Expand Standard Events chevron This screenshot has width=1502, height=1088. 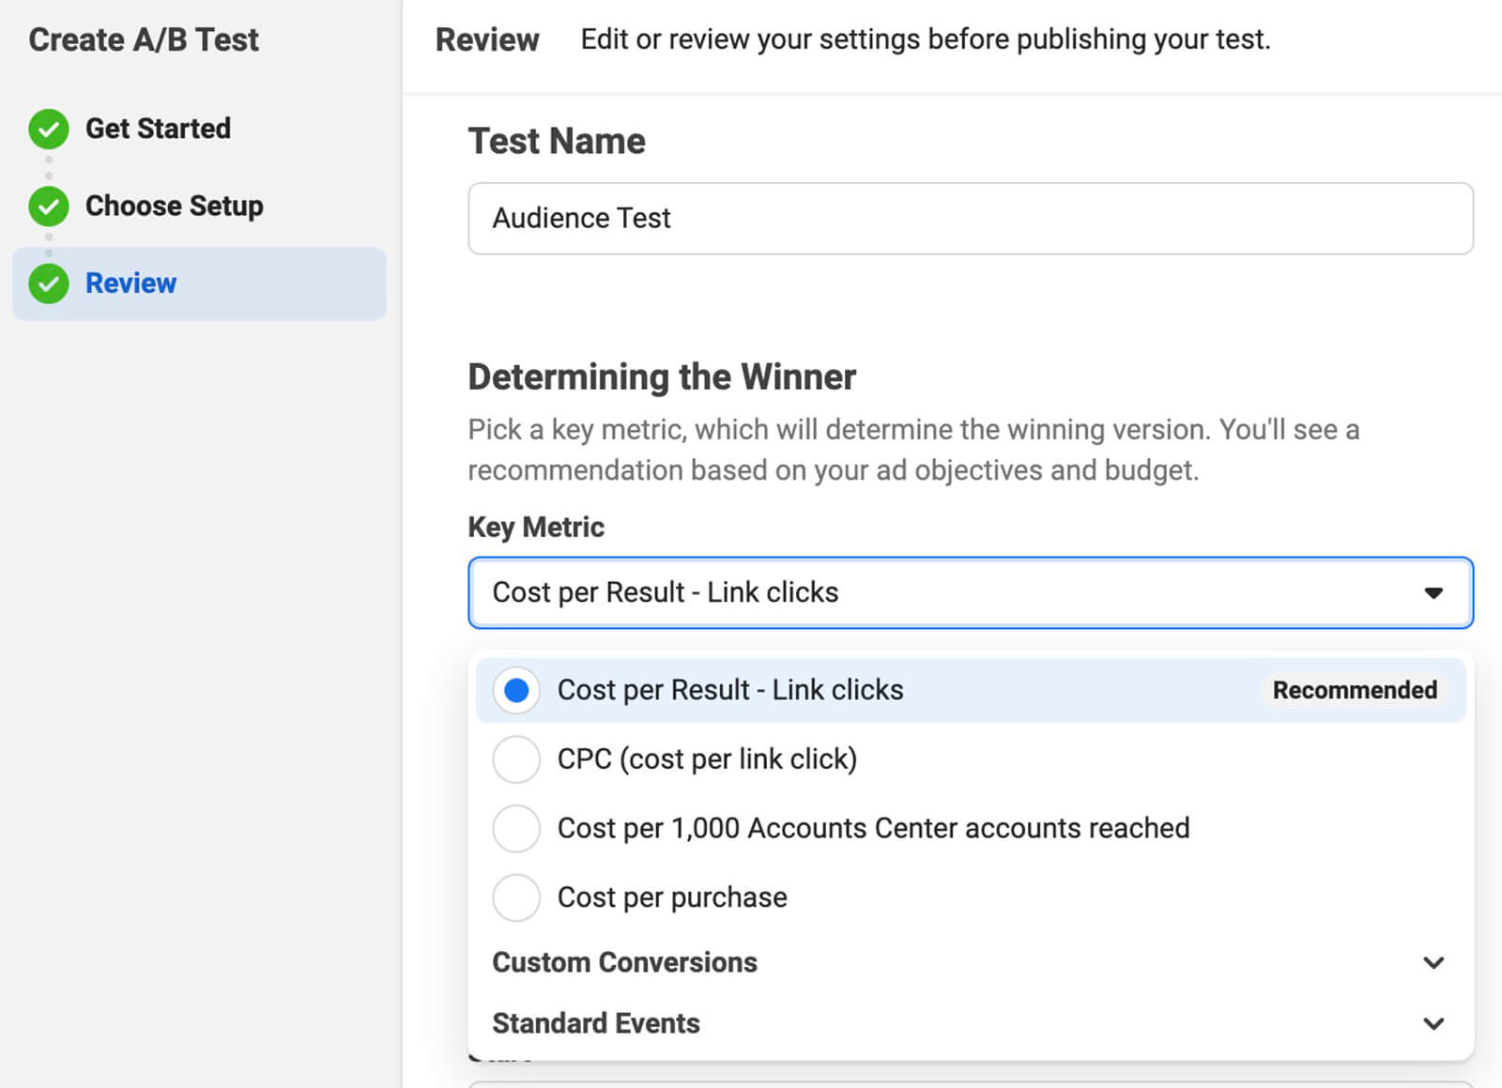pos(1433,1024)
